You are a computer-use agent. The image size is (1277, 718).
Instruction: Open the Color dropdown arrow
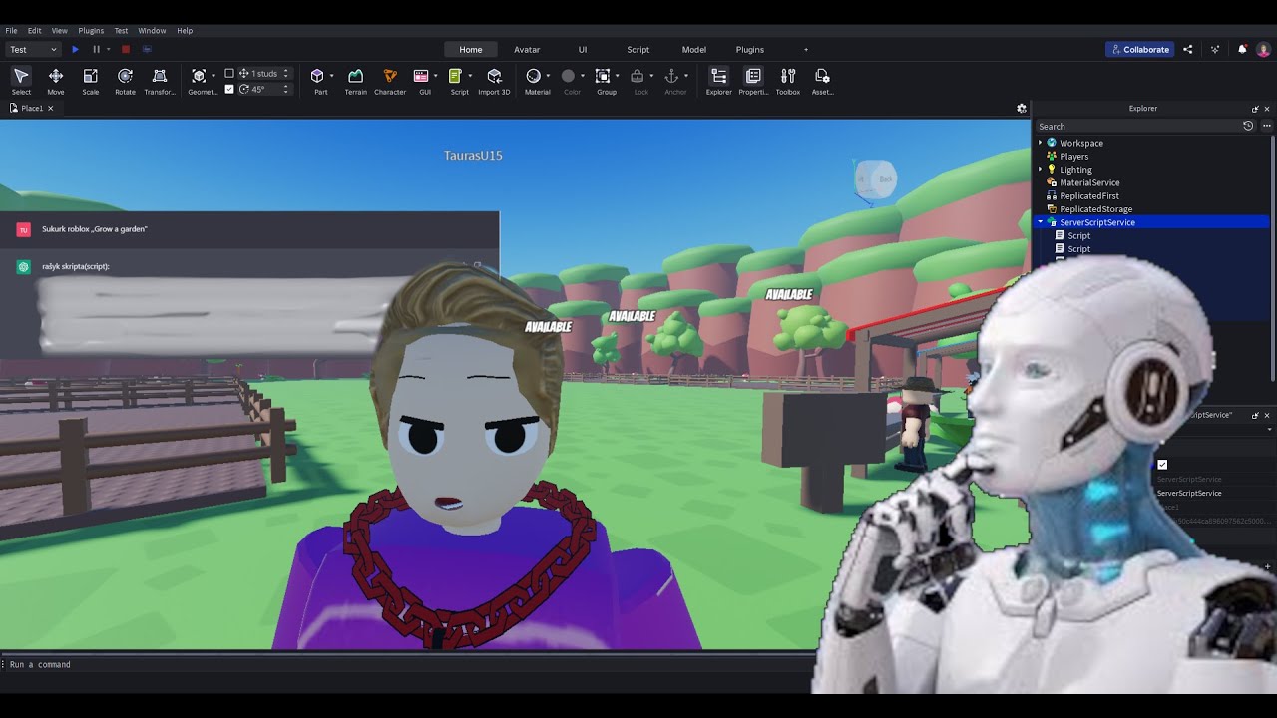pos(583,76)
